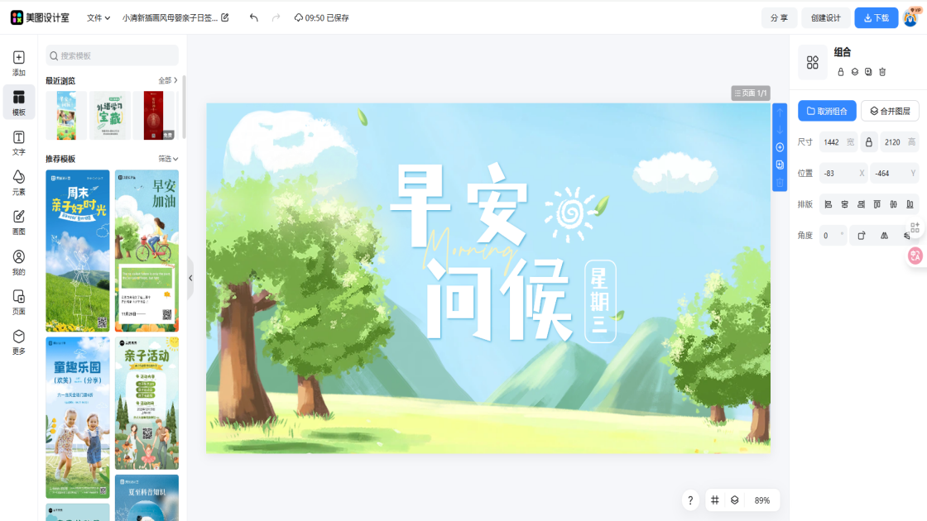Toggle the grid icon in bottom toolbar
This screenshot has height=521, width=927.
point(715,500)
